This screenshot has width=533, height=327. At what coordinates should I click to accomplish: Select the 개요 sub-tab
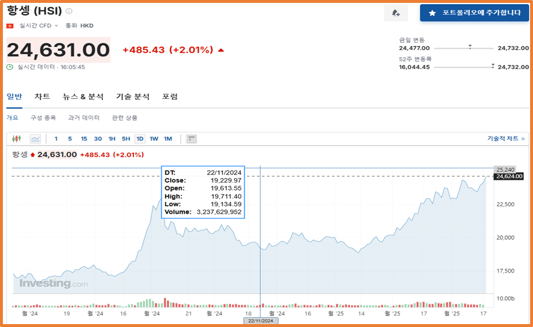[12, 118]
